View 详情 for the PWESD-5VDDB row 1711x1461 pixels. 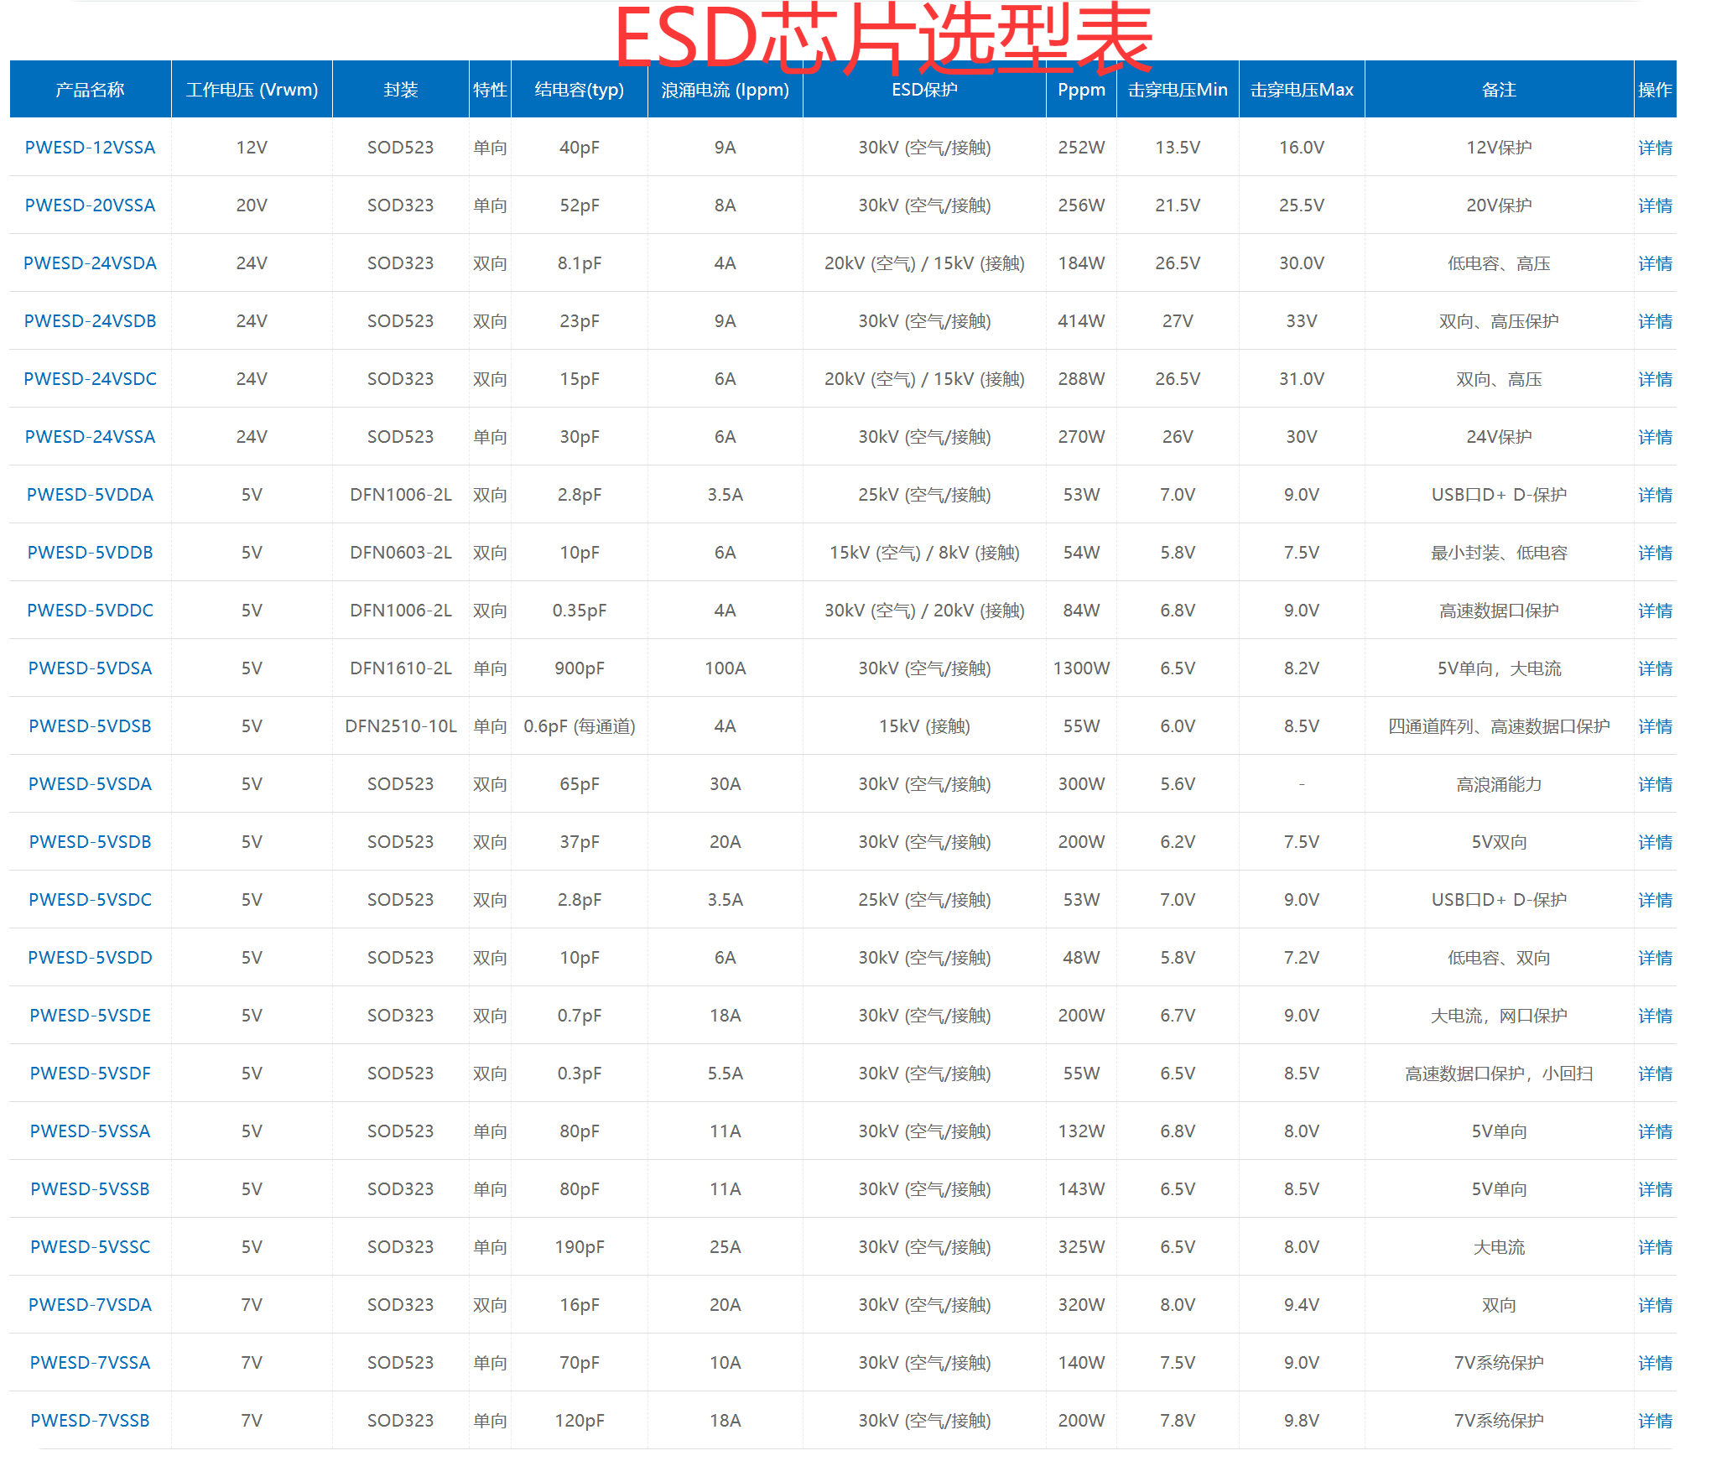(x=1655, y=553)
